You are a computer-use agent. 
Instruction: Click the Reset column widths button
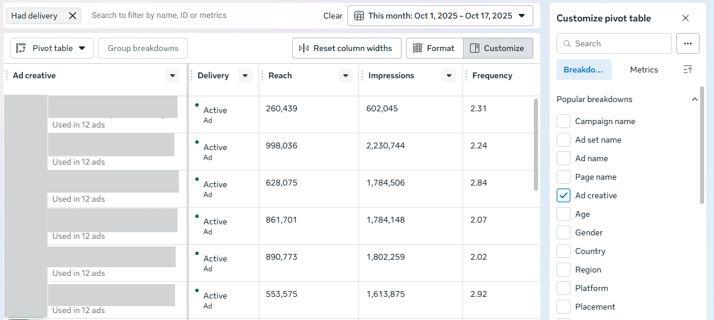pos(346,48)
